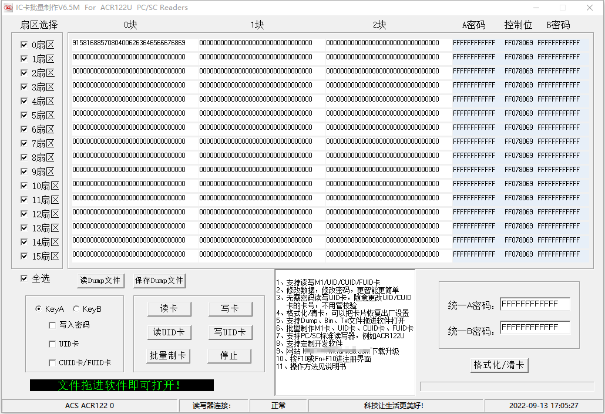Enable the UID卡 checkbox
605x414 pixels.
tap(52, 344)
